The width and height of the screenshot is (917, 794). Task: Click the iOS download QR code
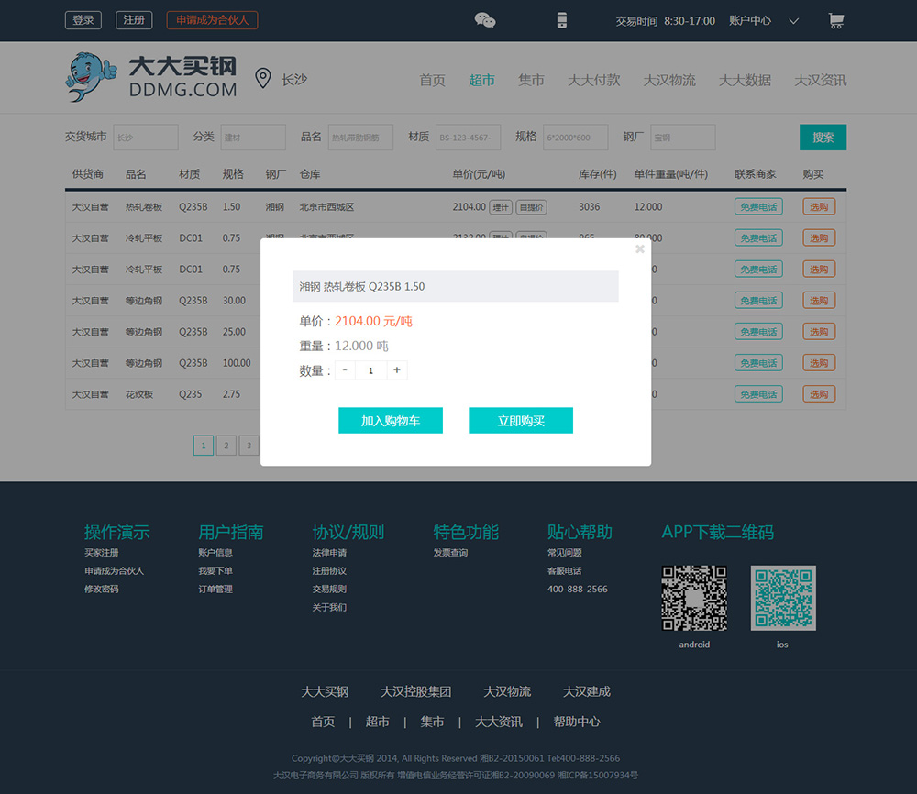click(x=782, y=596)
